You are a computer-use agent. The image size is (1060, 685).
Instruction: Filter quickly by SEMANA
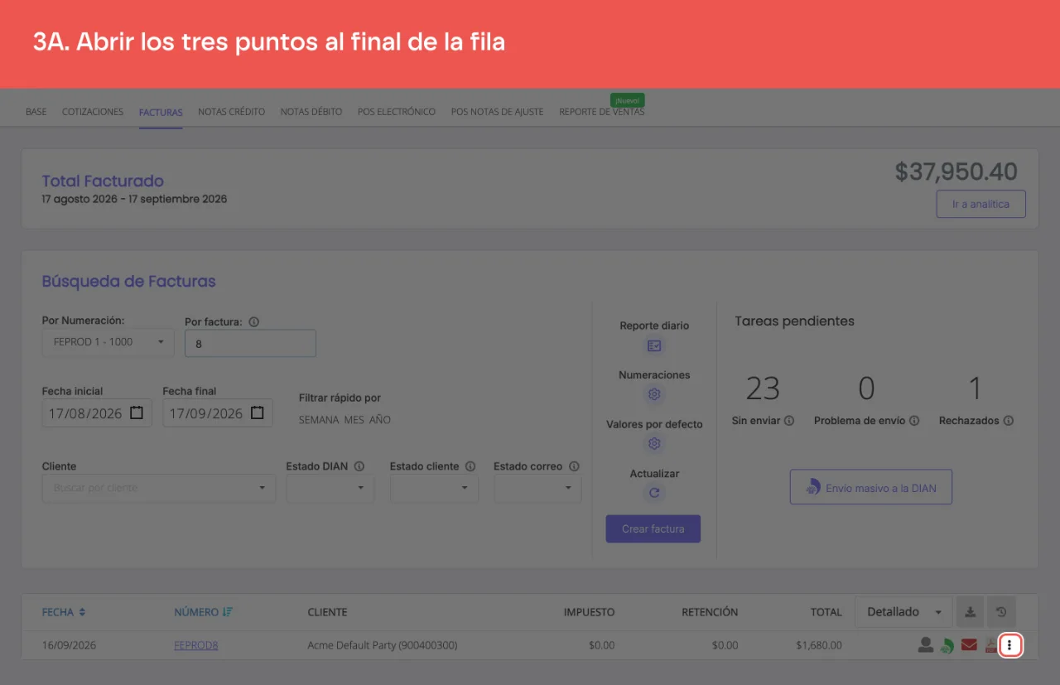[x=319, y=420]
